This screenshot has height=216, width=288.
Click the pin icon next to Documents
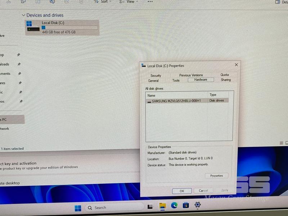[x=19, y=73]
